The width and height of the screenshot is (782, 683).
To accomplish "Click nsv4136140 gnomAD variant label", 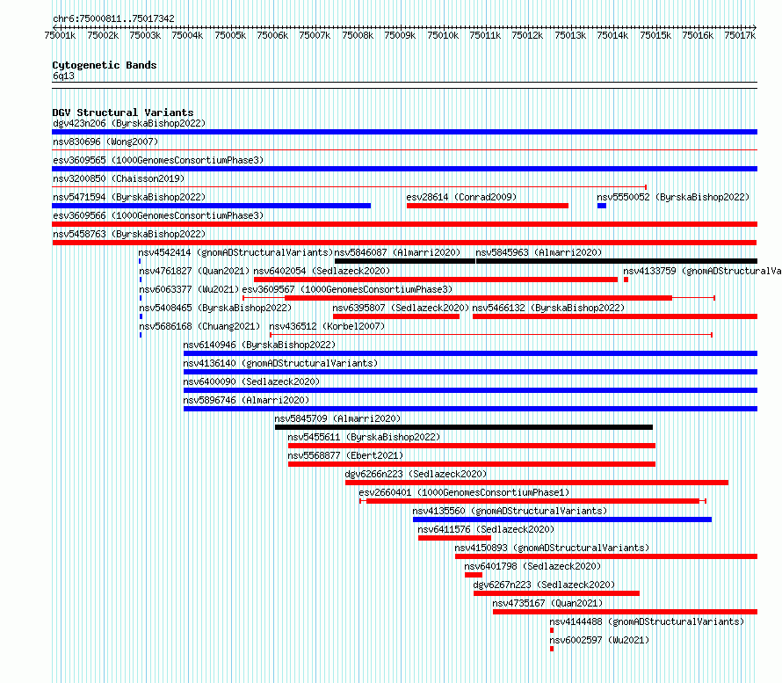I will click(280, 363).
